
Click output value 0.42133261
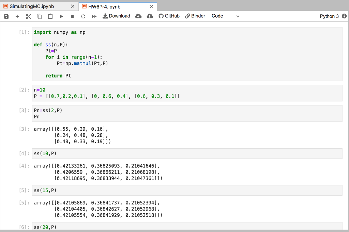point(71,166)
